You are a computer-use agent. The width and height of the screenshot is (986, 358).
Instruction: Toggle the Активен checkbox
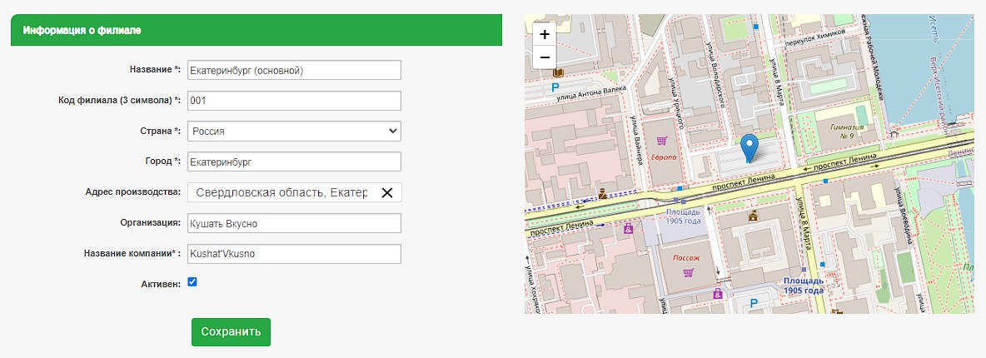(192, 282)
